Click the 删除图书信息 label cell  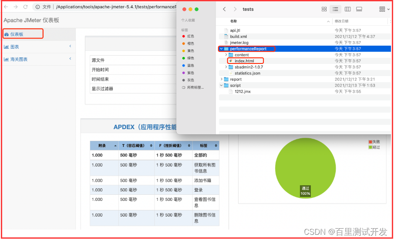pyautogui.click(x=206, y=218)
